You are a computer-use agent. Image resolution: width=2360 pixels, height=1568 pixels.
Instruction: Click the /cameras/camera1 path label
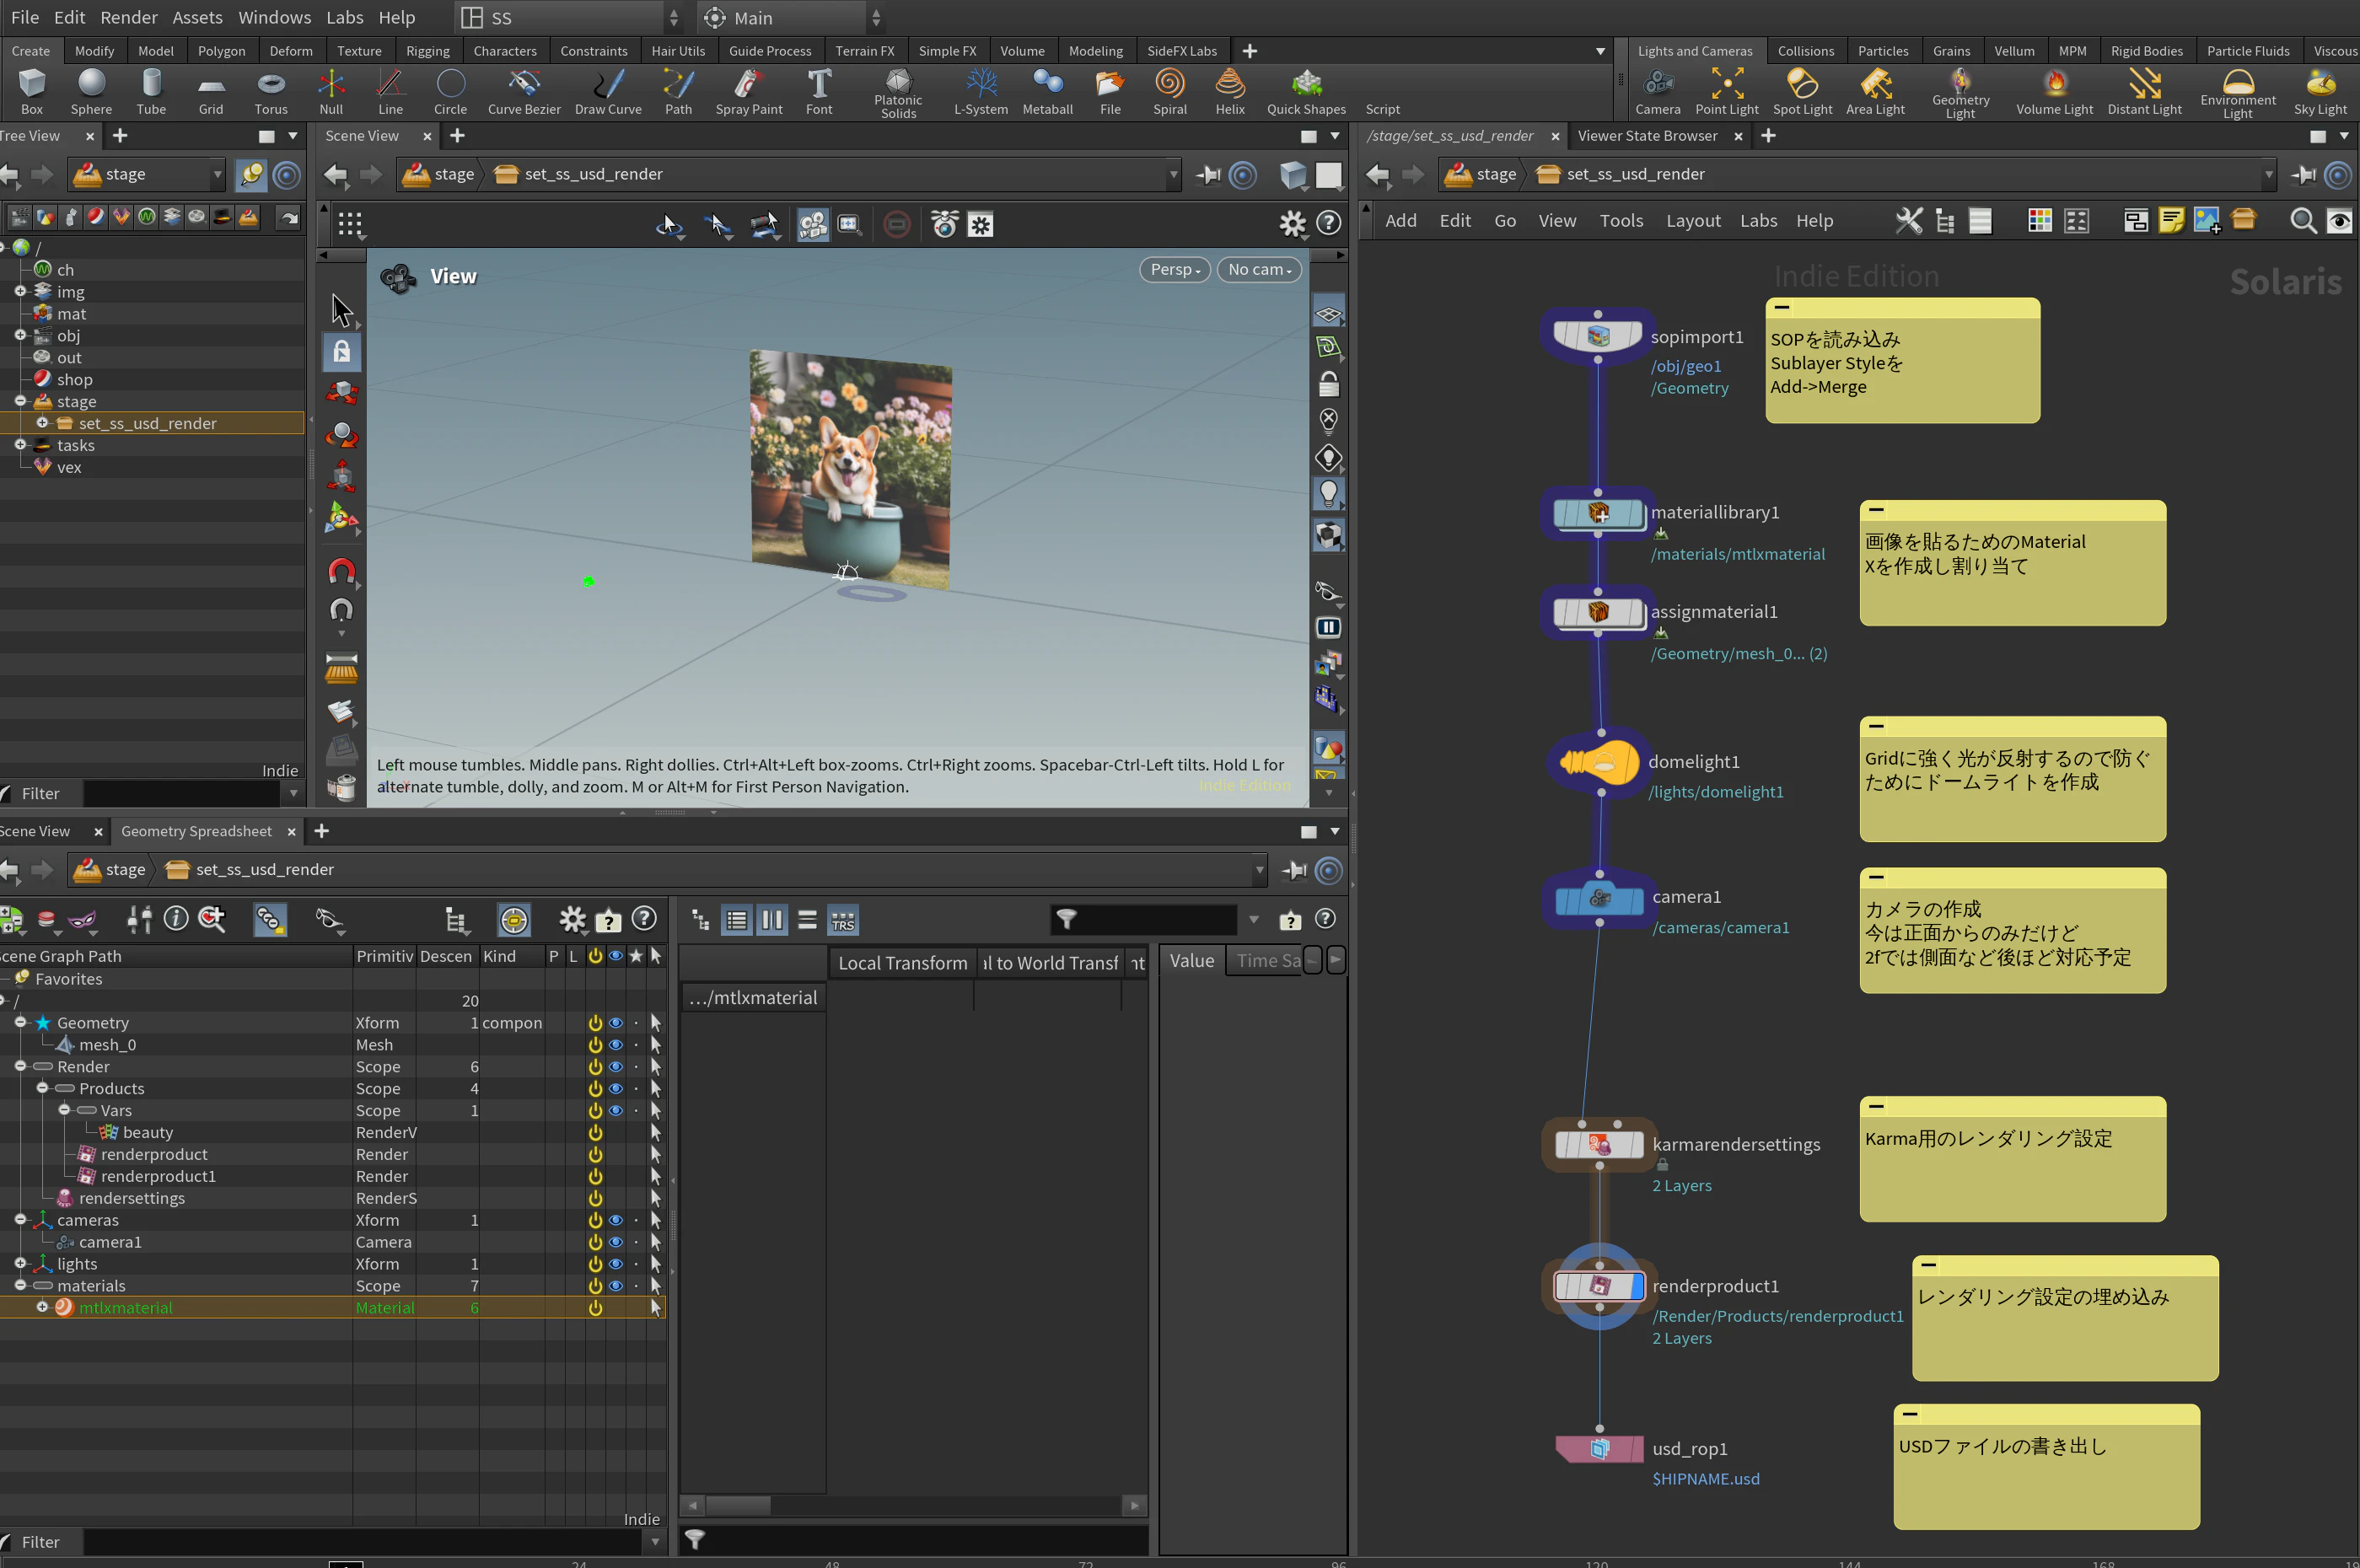point(1721,928)
